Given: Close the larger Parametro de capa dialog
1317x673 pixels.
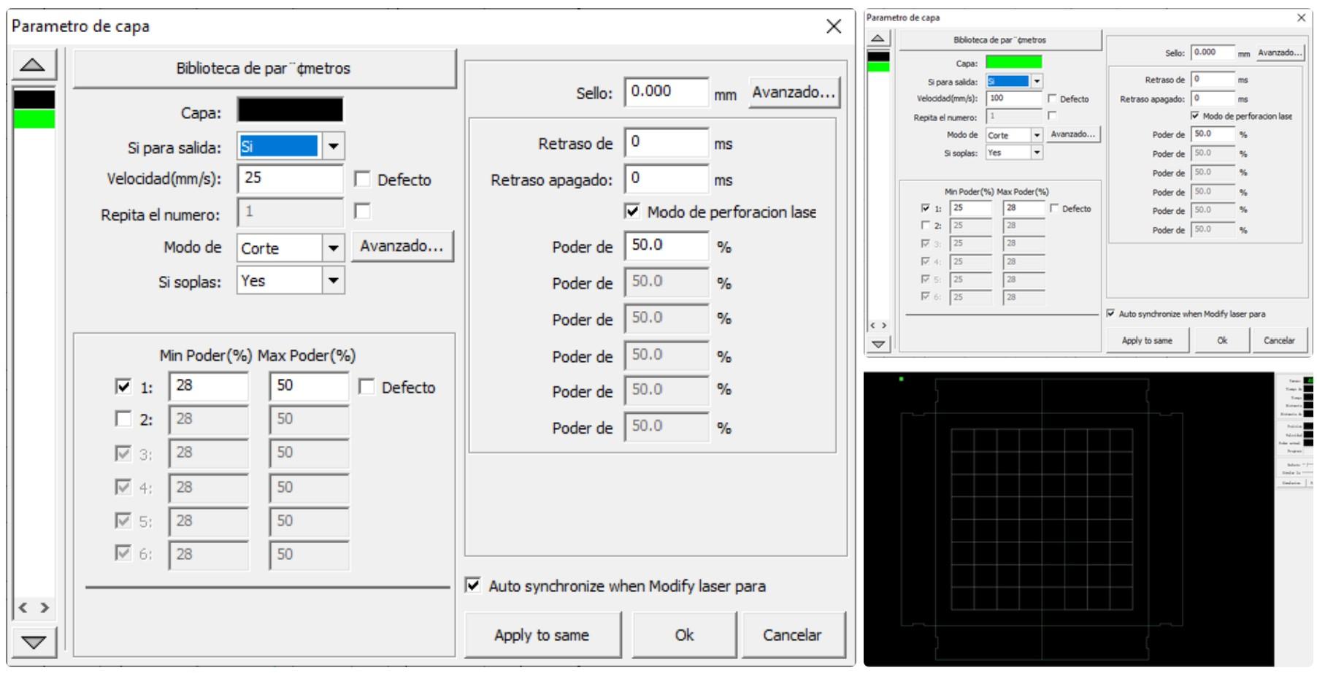Looking at the screenshot, I should 833,26.
